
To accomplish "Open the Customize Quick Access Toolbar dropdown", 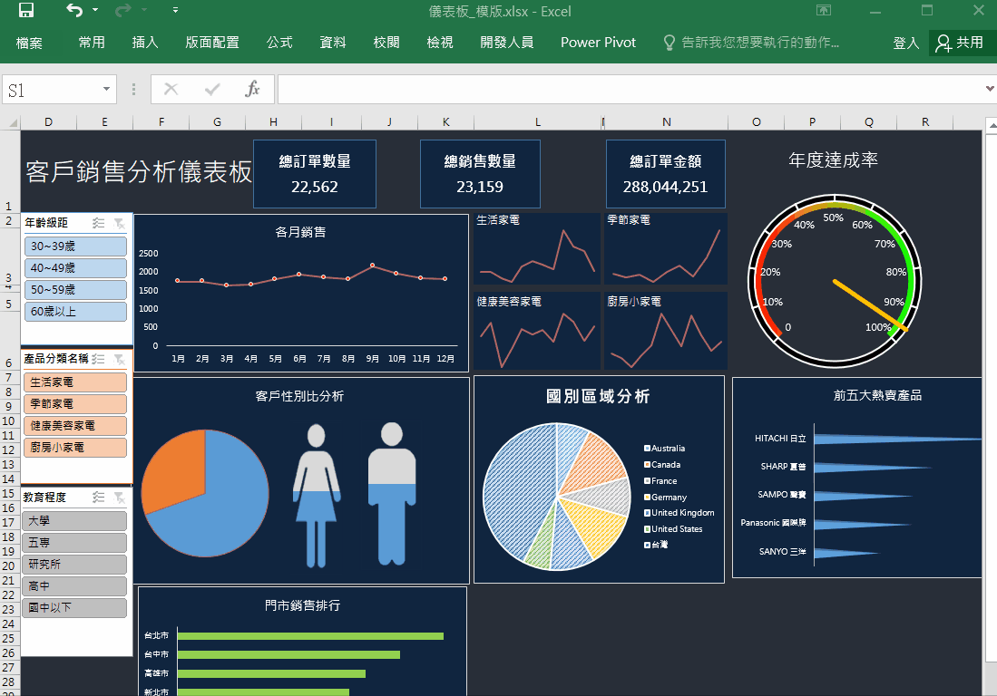I will [x=175, y=11].
